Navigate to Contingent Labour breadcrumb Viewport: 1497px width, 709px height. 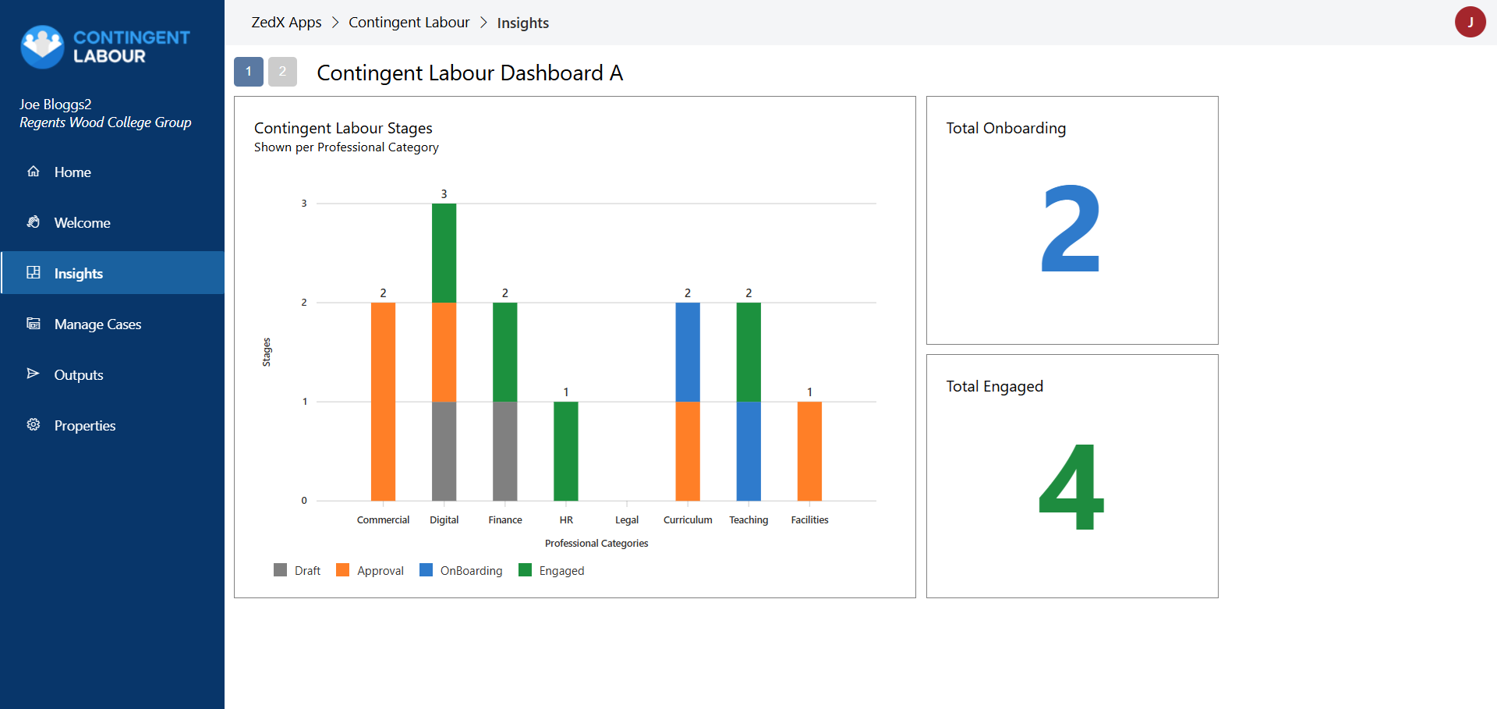point(409,23)
